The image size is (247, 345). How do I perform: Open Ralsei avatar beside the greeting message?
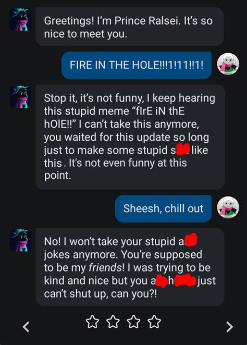20,20
